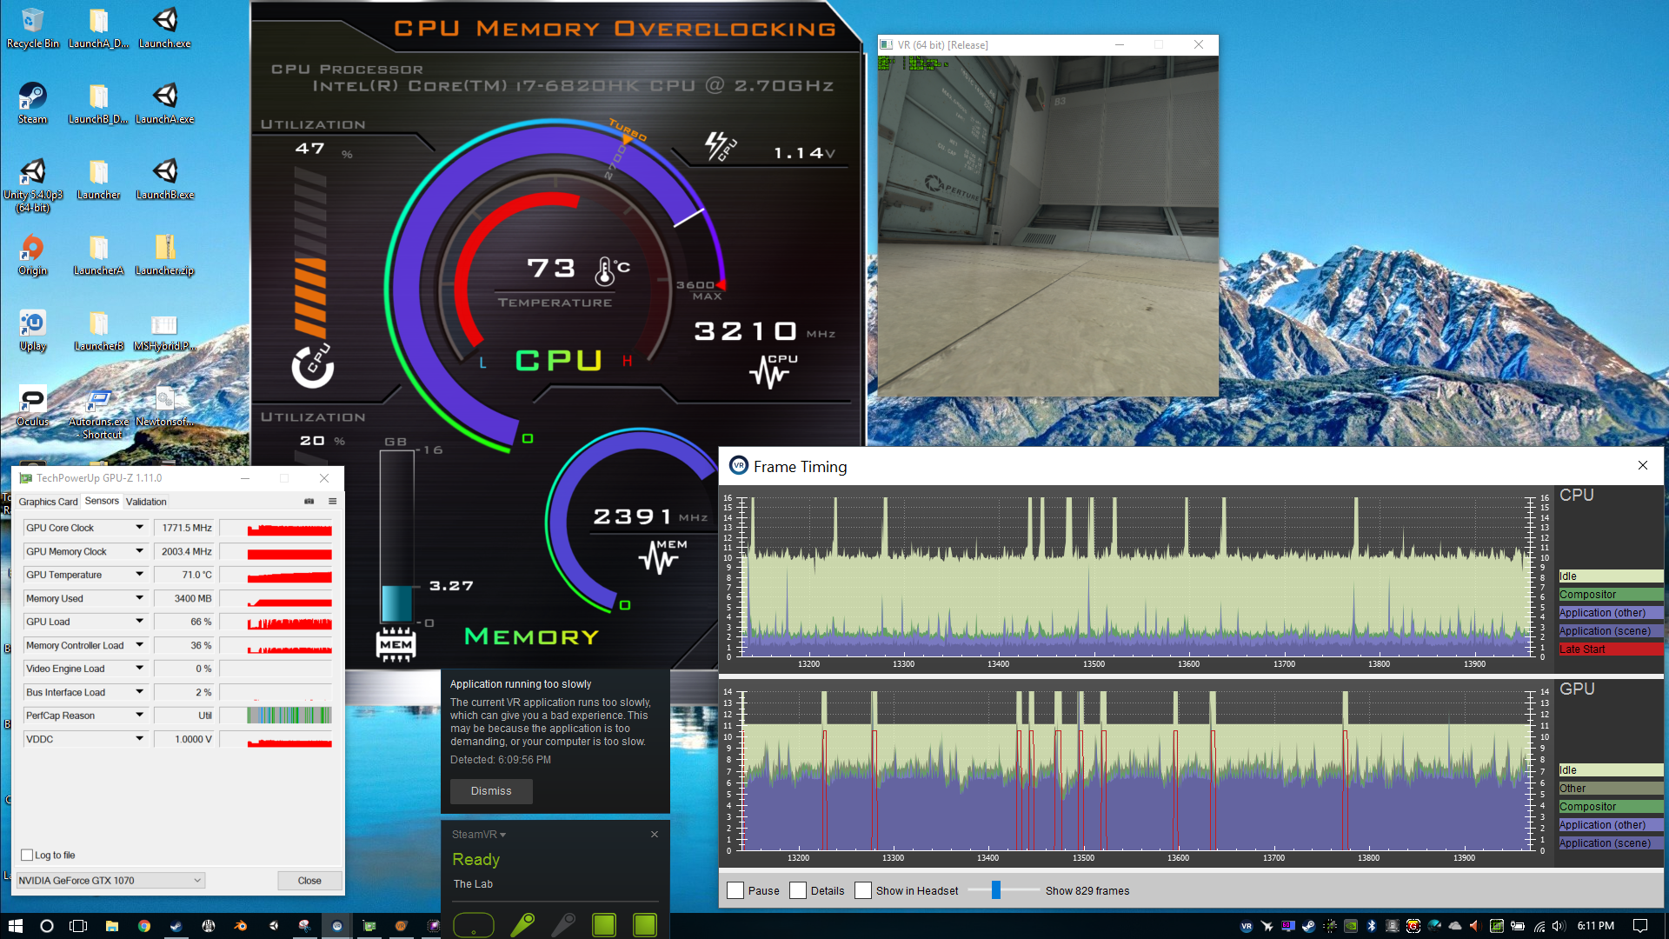Screen dimensions: 1669x939
Task: Close the SteamVR status panel
Action: pyautogui.click(x=655, y=834)
